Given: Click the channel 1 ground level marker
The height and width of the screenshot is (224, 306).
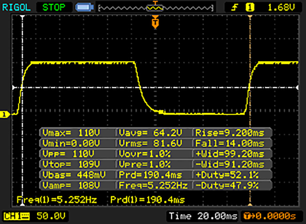Looking at the screenshot, I should 6,114.
